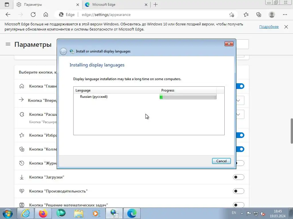Enable the Кнопка "Производительность" switch

point(239,191)
